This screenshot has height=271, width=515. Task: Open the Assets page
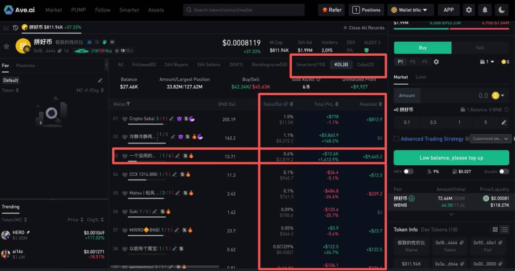point(156,10)
